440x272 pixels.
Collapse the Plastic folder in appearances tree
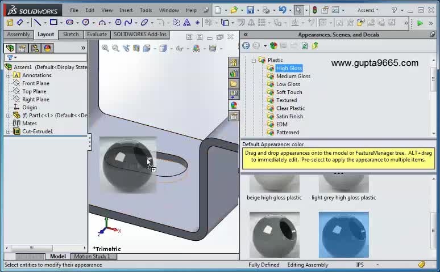[x=254, y=61]
